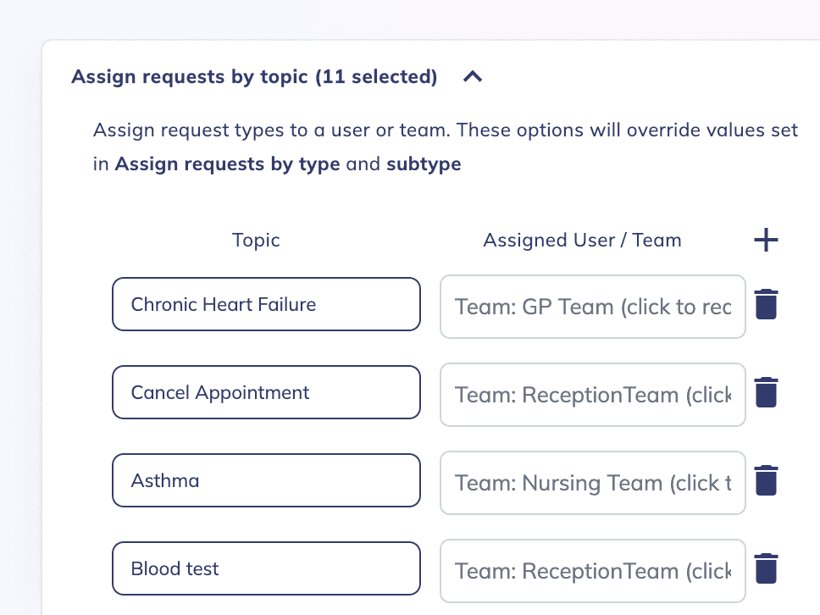Delete the Chronic Heart Failure assignment
Image resolution: width=820 pixels, height=615 pixels.
[x=765, y=304]
